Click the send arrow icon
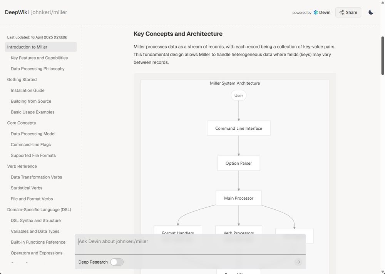 [x=298, y=262]
